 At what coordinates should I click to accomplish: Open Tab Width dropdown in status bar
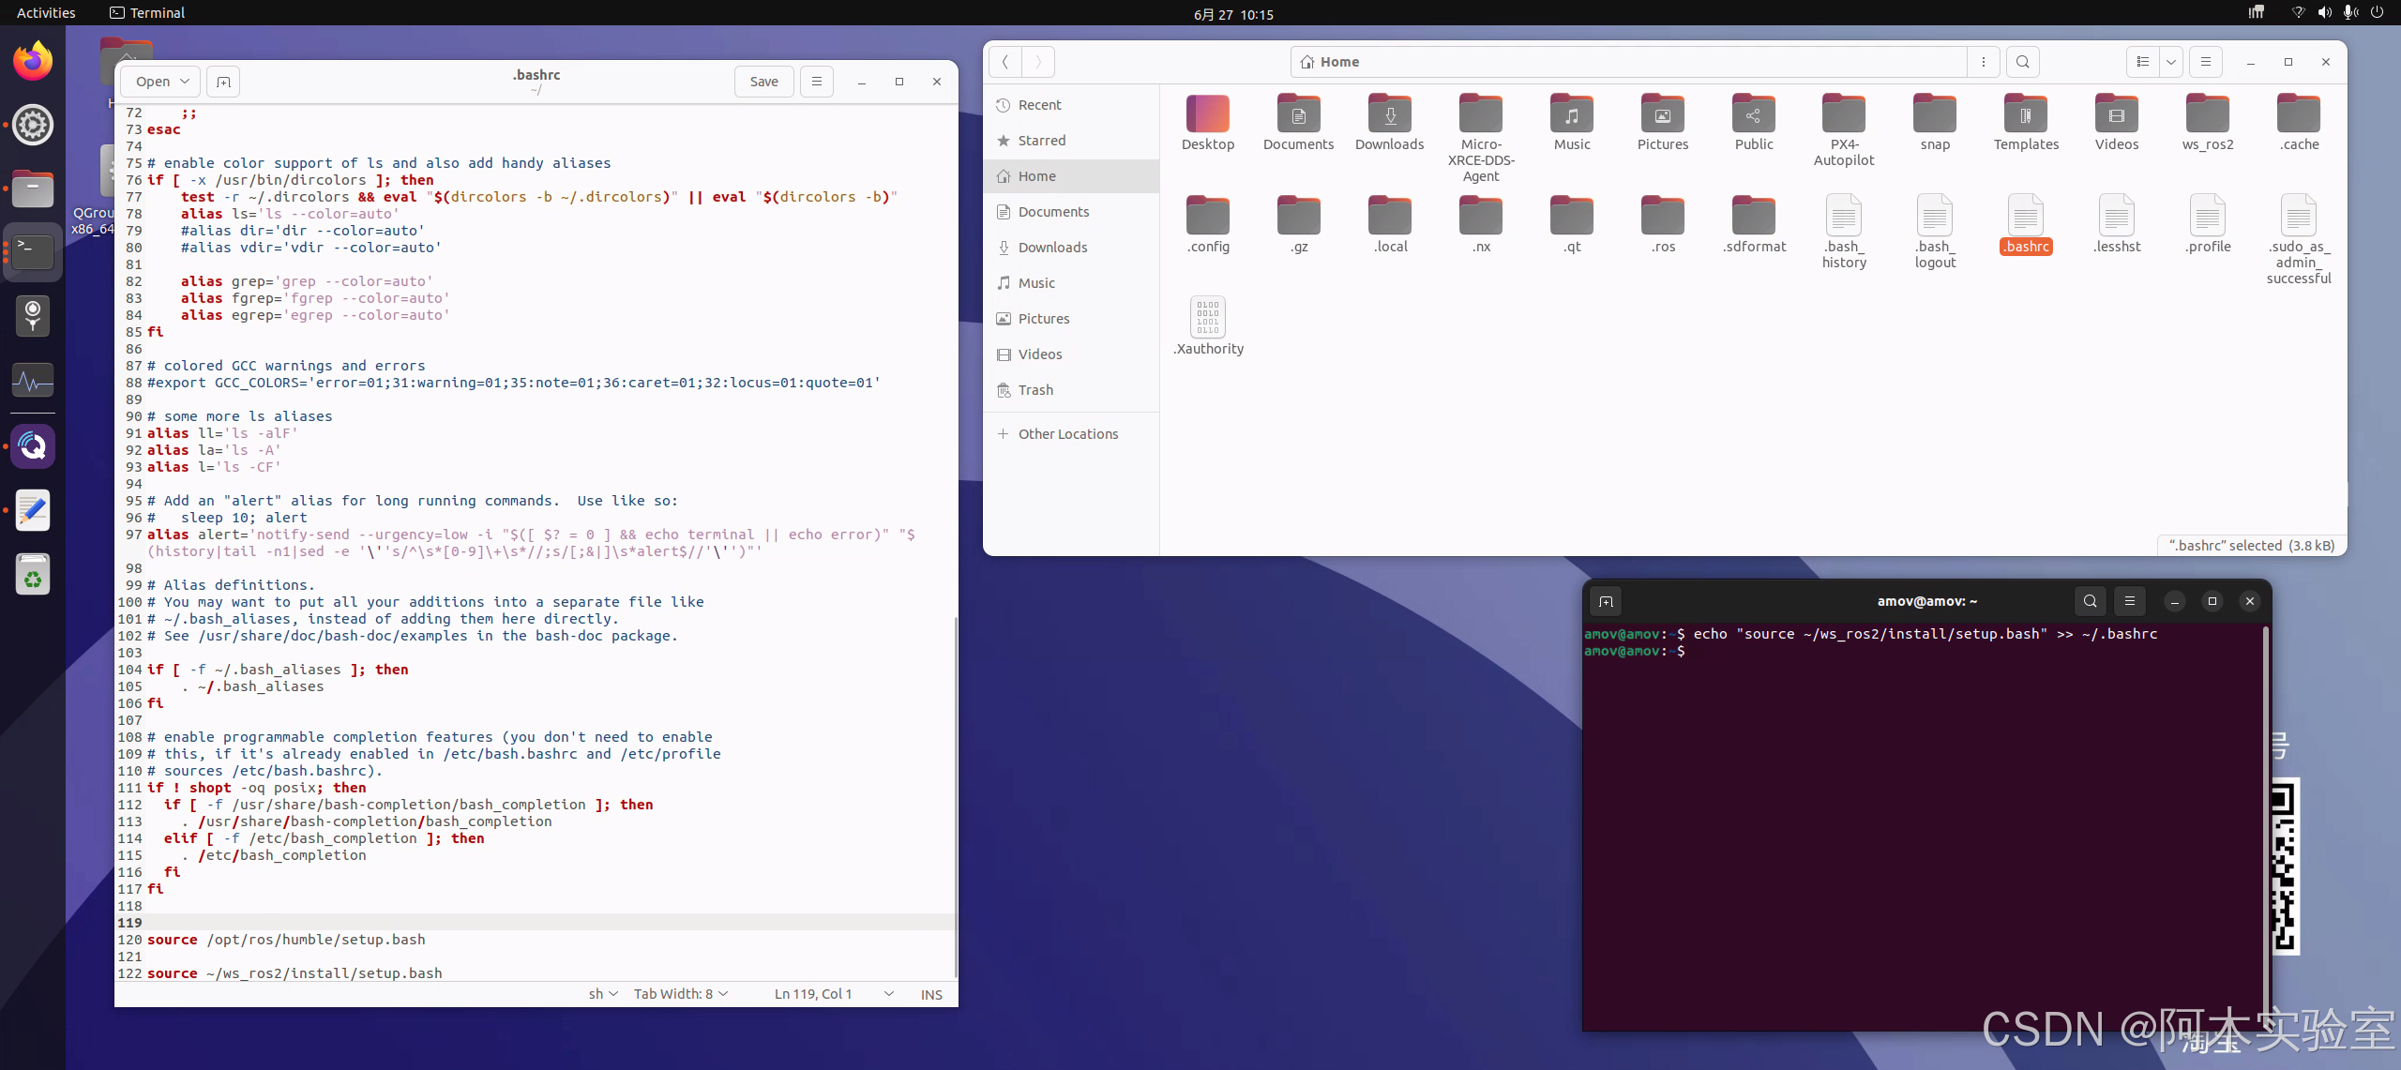(x=680, y=994)
